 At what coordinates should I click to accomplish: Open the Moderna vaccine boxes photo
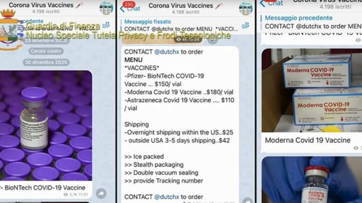pos(312,90)
